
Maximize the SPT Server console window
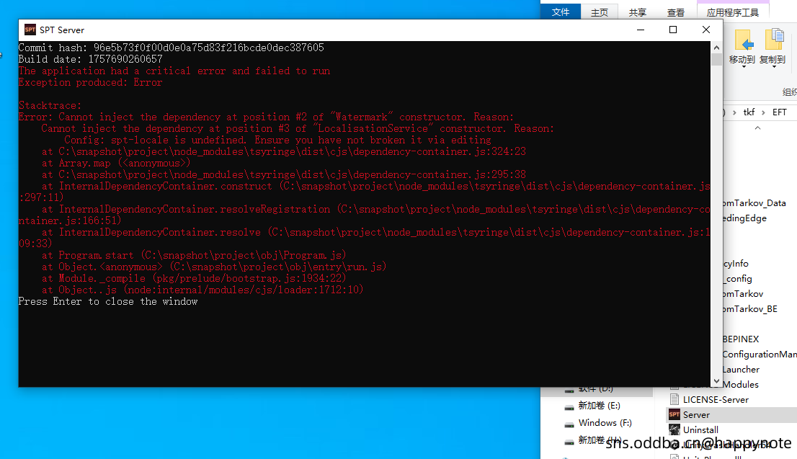673,30
